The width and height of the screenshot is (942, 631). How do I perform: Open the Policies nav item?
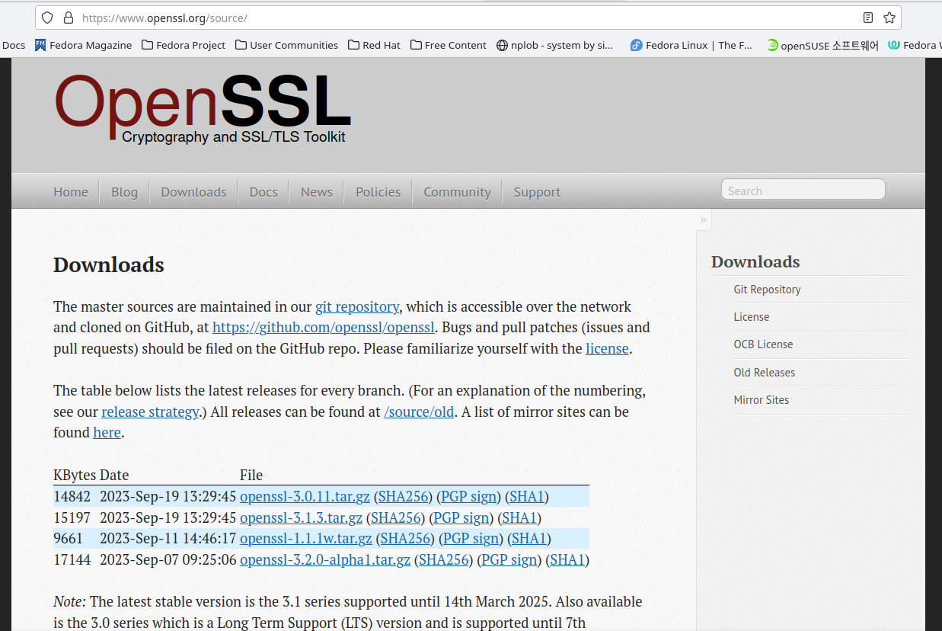pyautogui.click(x=378, y=192)
